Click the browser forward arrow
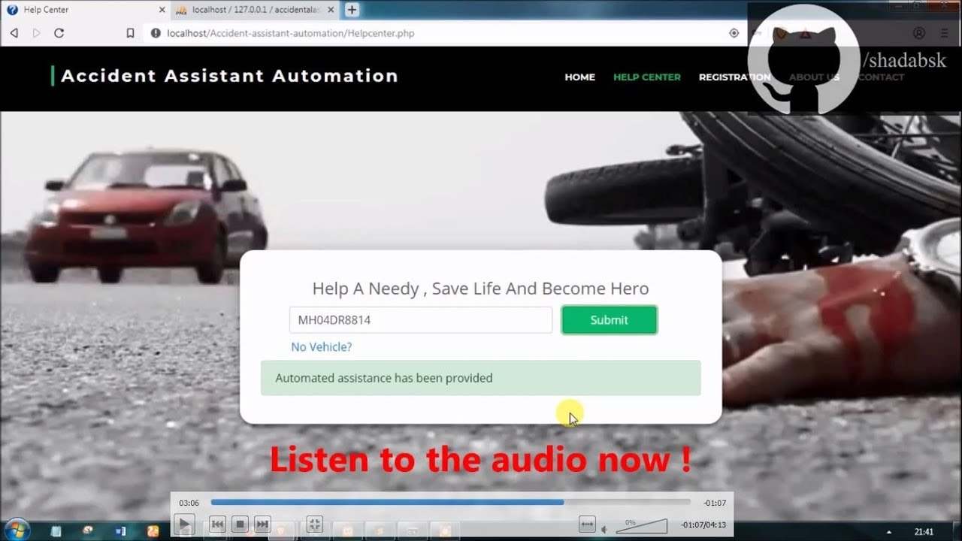The height and width of the screenshot is (541, 962). (36, 33)
